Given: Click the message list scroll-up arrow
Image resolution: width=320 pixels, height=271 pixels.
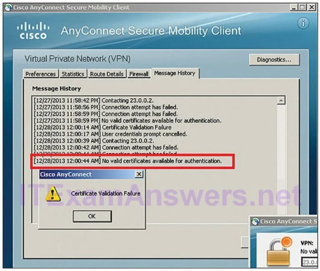Looking at the screenshot, I should pyautogui.click(x=281, y=100).
